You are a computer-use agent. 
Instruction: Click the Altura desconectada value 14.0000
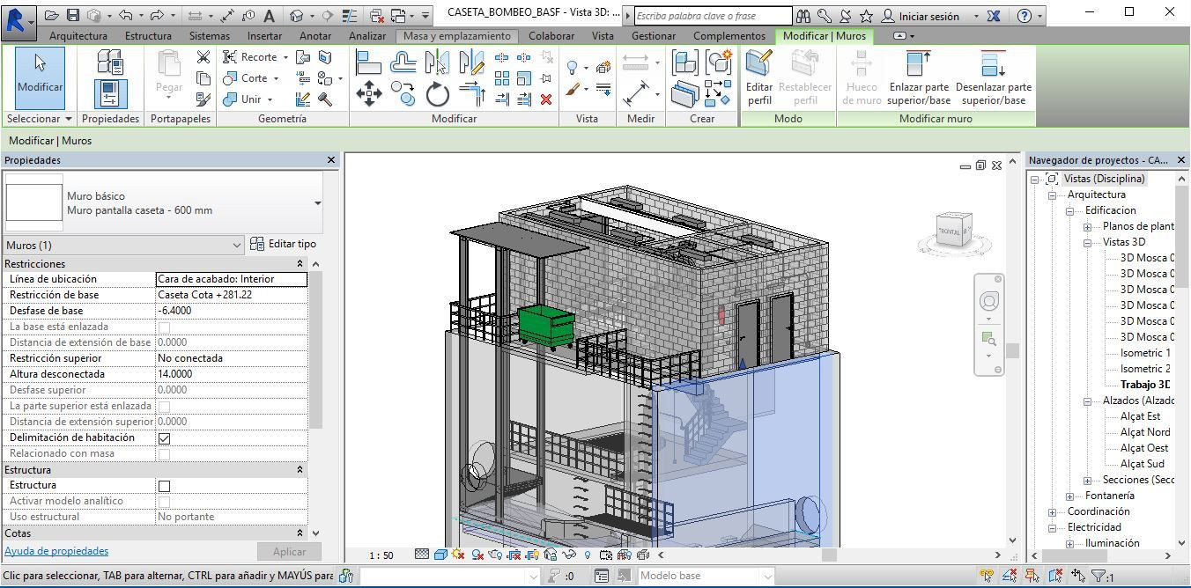click(232, 374)
